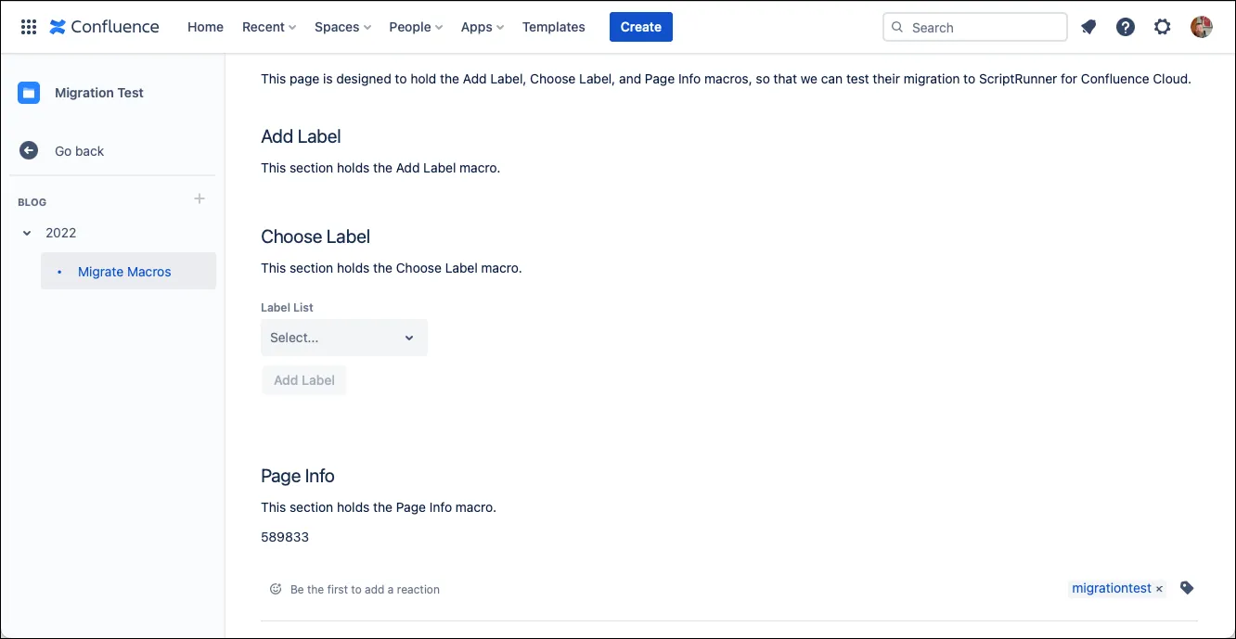Click the migrationtest label link
Image resolution: width=1236 pixels, height=639 pixels.
[1112, 588]
